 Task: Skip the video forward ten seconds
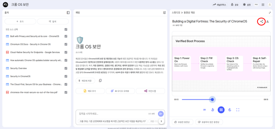pyautogui.click(x=230, y=110)
